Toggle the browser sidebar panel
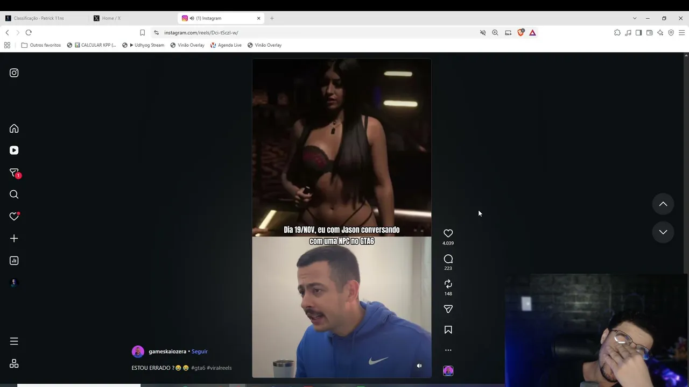This screenshot has height=387, width=689. (x=639, y=33)
